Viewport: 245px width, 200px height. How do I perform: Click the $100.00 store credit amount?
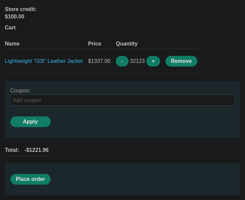(14, 16)
